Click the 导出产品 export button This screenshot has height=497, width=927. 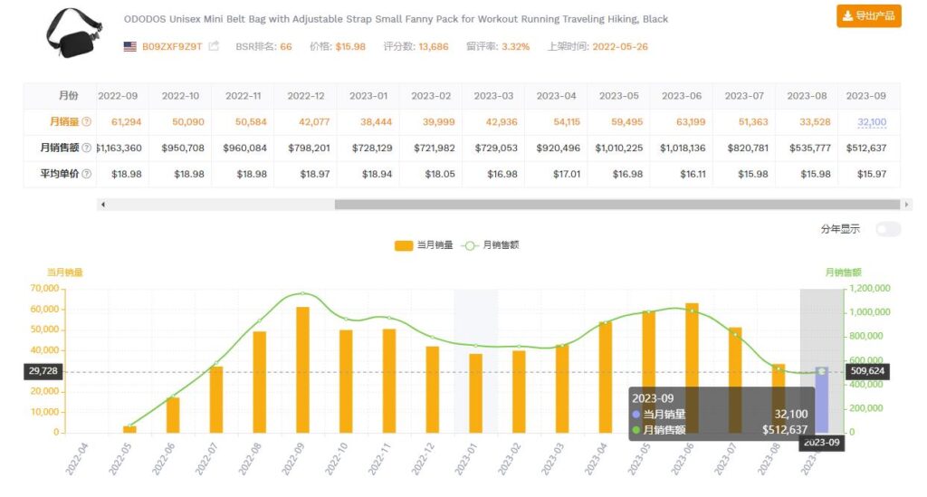click(868, 16)
